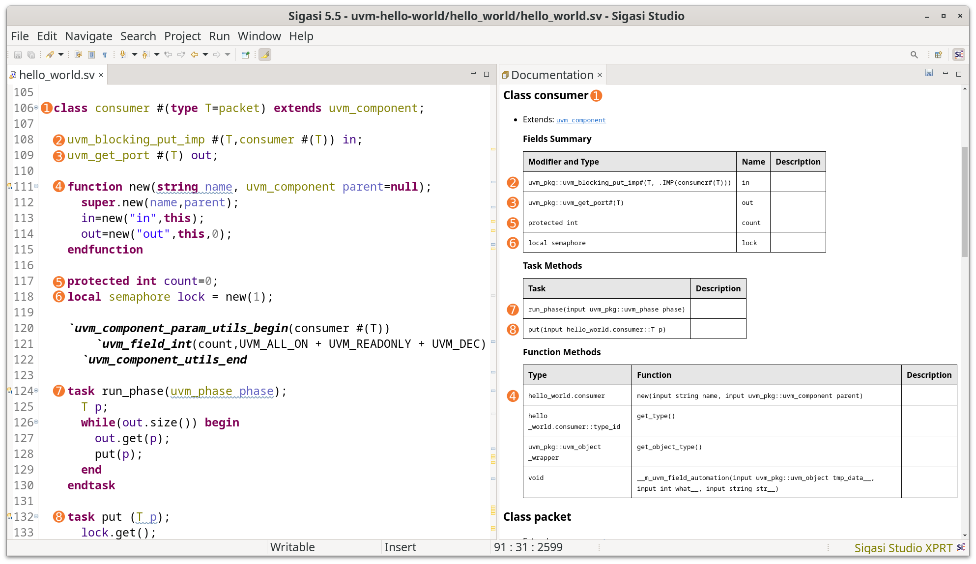976x564 pixels.
Task: Toggle Mark Occurrences highlighter icon
Action: pos(265,55)
